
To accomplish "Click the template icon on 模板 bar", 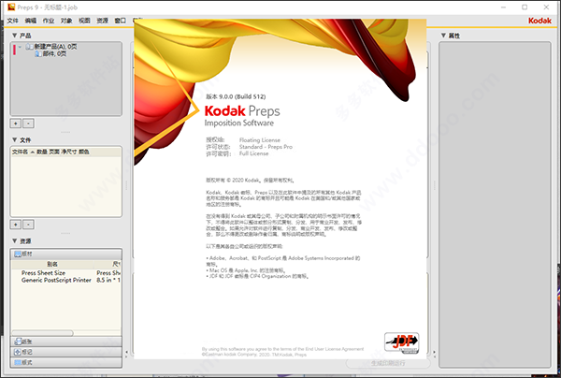I will pyautogui.click(x=18, y=362).
